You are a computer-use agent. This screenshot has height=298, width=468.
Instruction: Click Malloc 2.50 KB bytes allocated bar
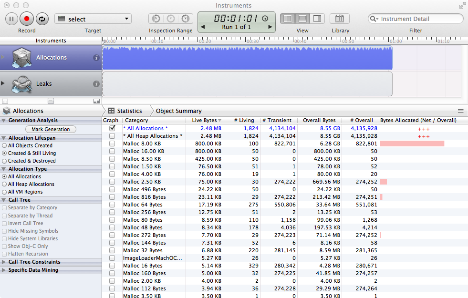(x=384, y=182)
